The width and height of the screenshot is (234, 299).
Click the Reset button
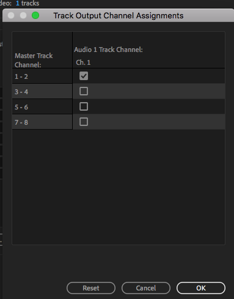91,288
